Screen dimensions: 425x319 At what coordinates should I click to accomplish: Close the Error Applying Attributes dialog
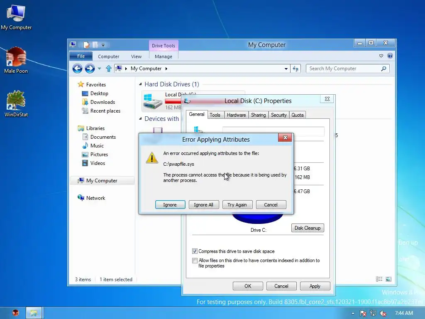point(285,137)
